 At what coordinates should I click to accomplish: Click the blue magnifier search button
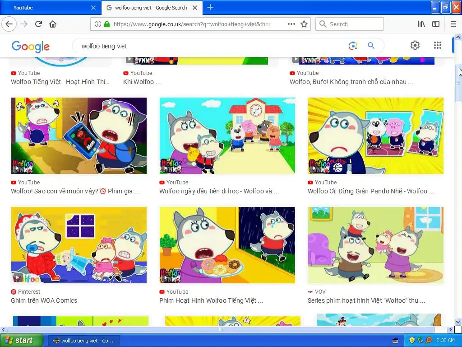coord(371,46)
